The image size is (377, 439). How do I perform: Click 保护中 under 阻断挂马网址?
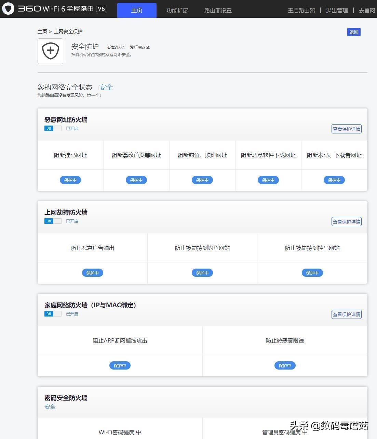70,180
